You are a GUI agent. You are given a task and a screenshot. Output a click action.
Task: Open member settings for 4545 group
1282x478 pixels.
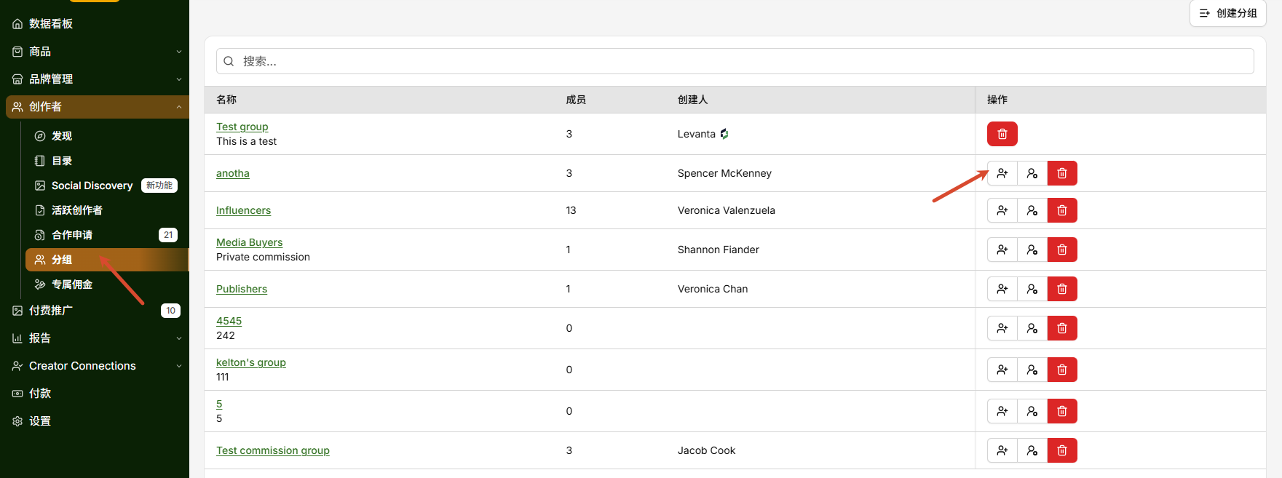point(1032,328)
